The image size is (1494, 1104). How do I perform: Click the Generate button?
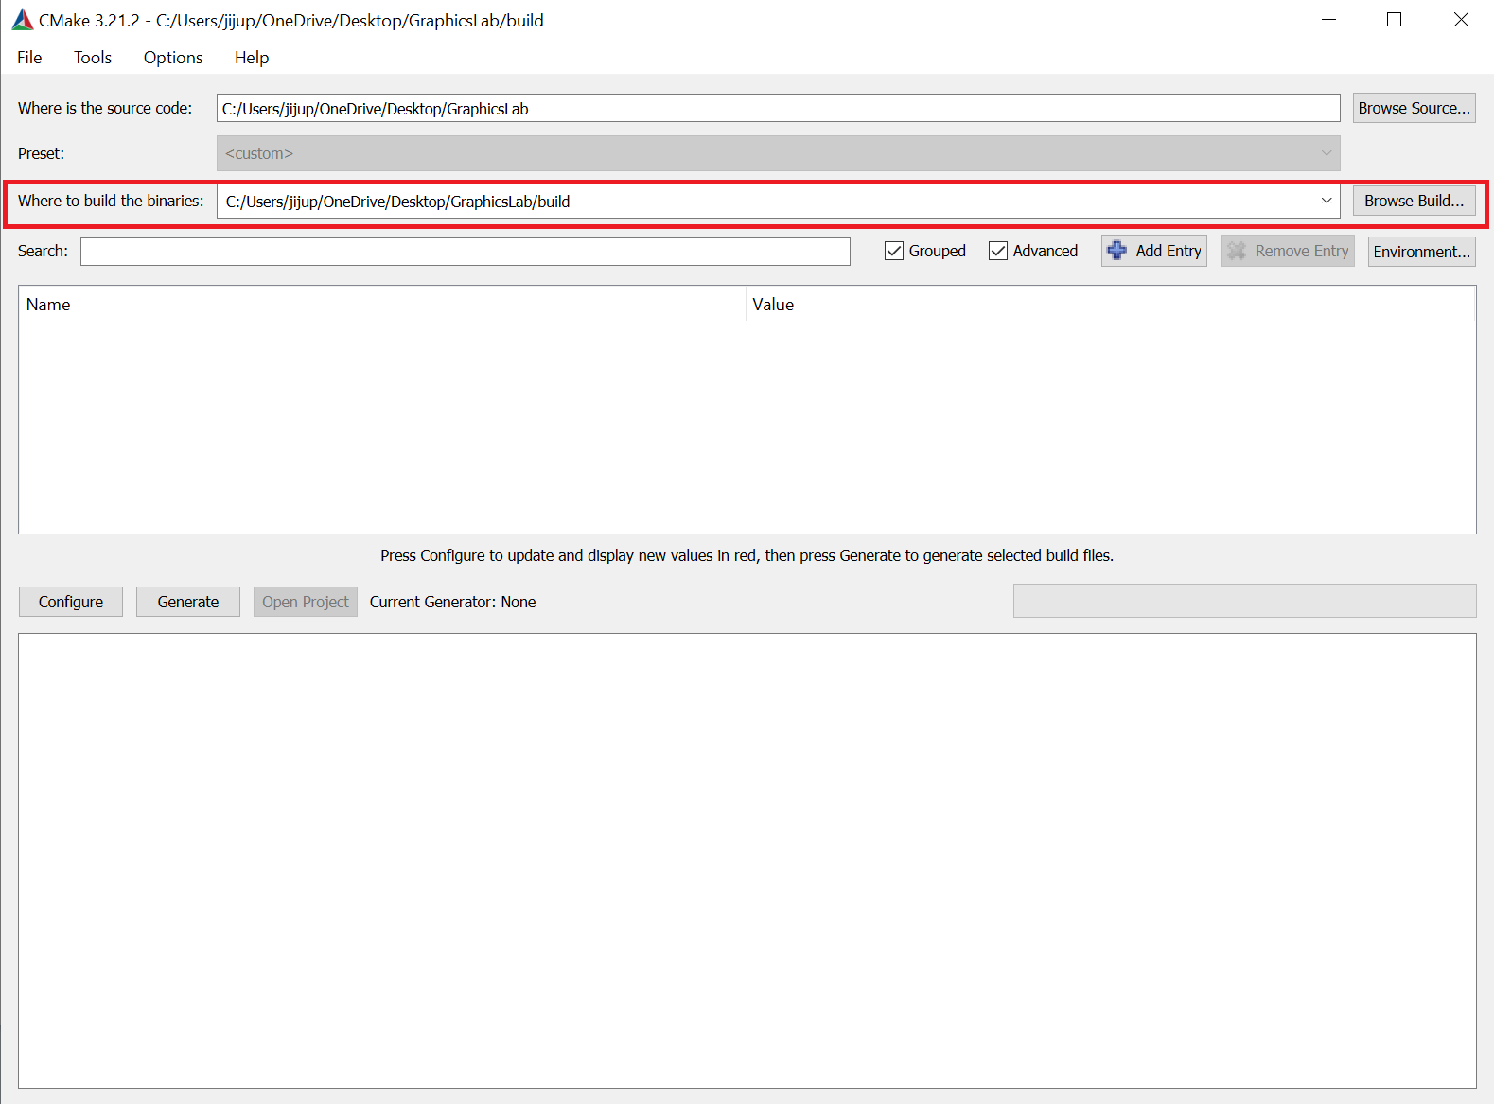[x=188, y=602]
